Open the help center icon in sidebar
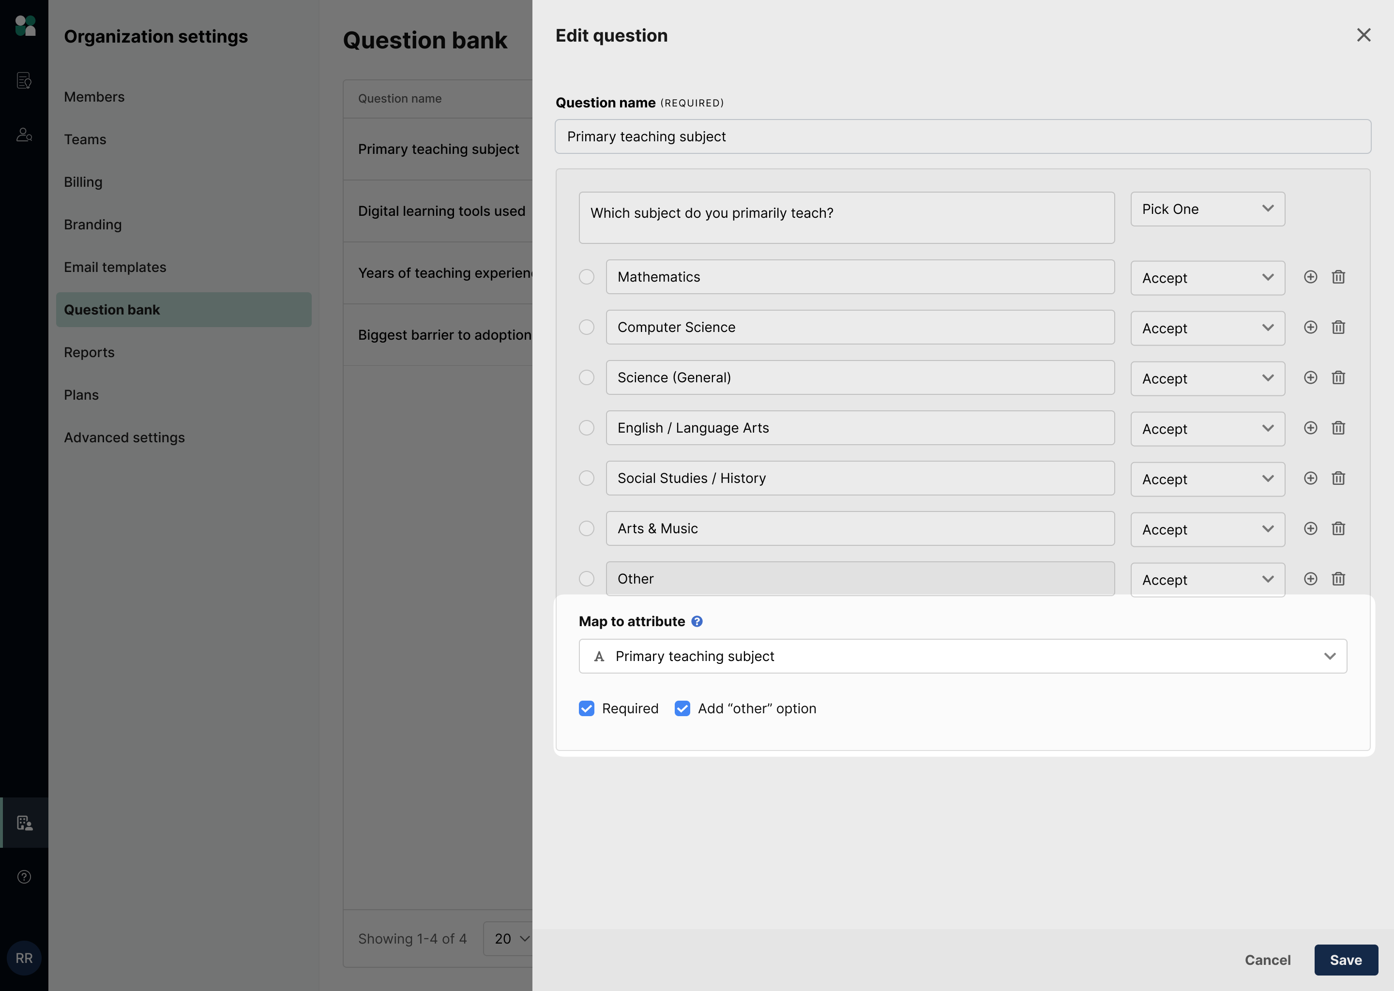 [x=24, y=877]
